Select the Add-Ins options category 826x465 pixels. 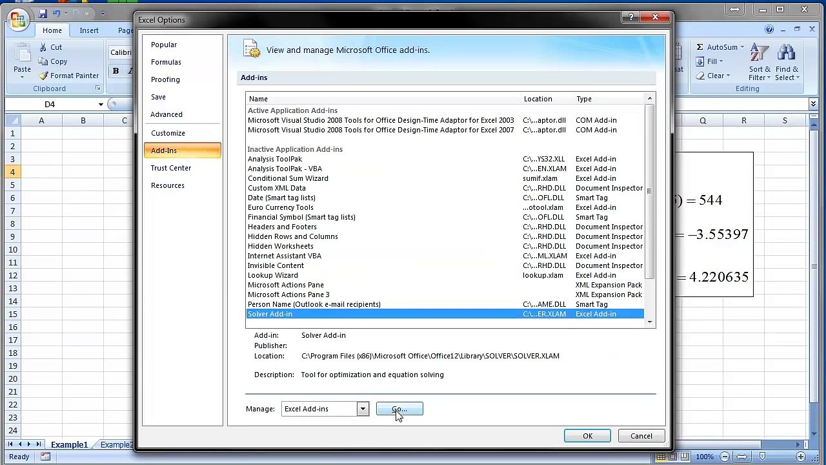coord(183,150)
